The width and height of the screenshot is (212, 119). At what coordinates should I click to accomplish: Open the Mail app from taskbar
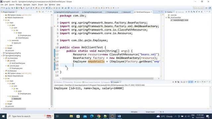coord(85,116)
